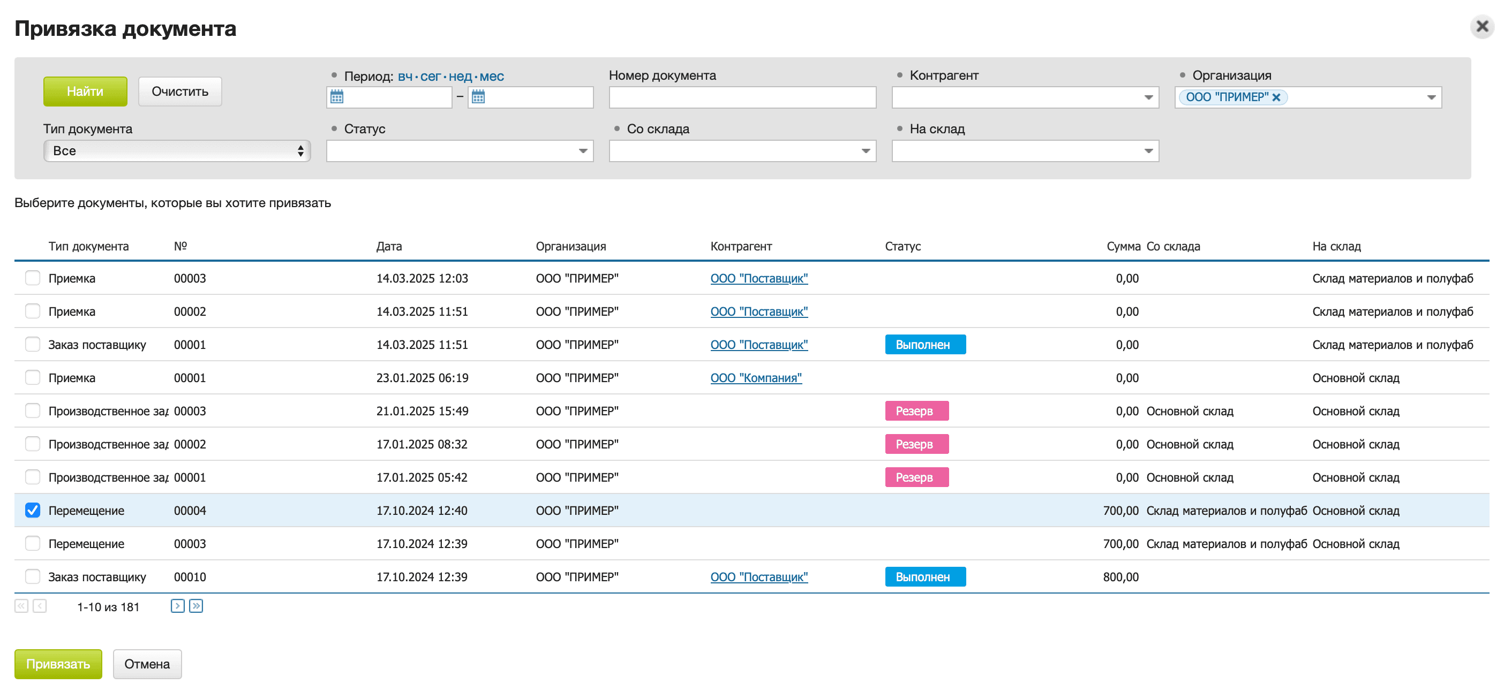Select checkbox for Заказ поставщику 00010
The width and height of the screenshot is (1504, 684).
coord(33,576)
